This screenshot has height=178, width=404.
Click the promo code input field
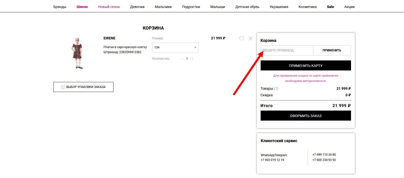click(x=287, y=50)
